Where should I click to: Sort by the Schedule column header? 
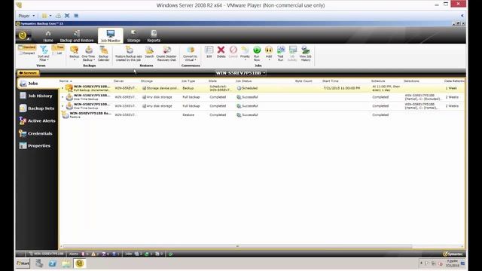pos(378,81)
